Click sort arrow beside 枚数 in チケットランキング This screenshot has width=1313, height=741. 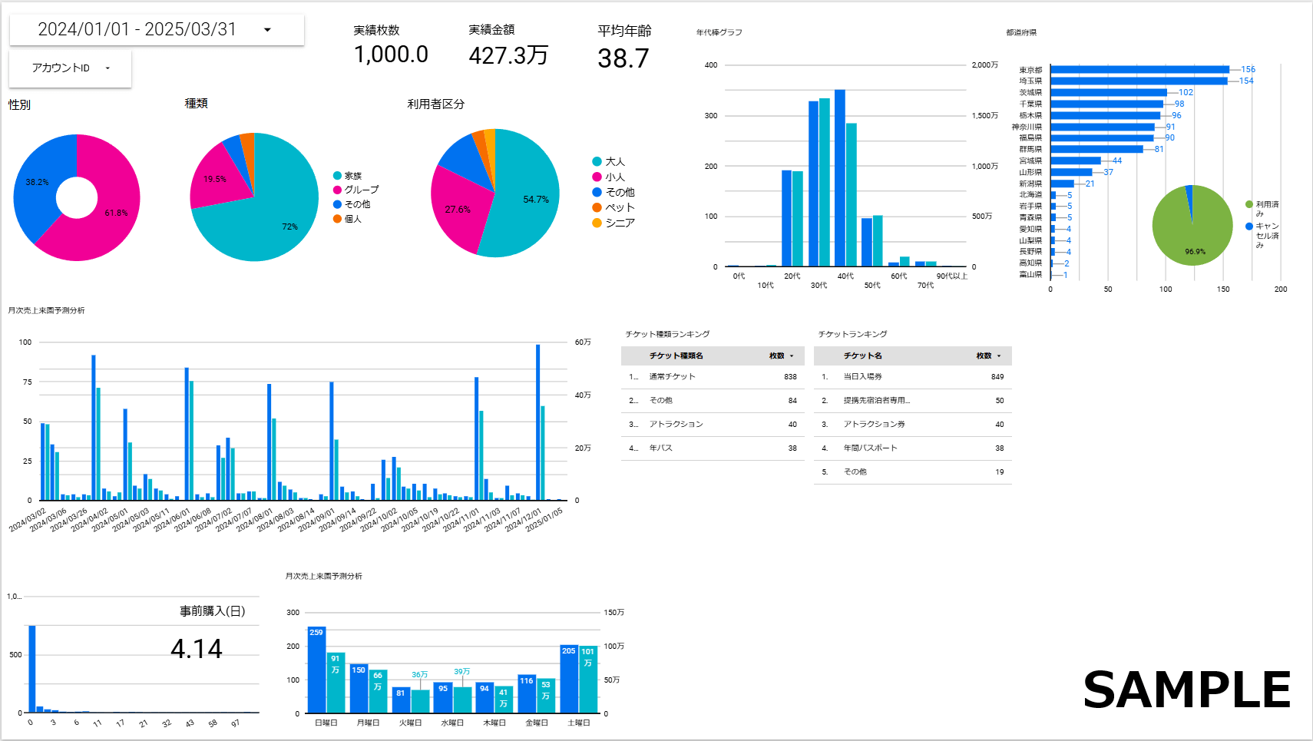[x=999, y=356]
